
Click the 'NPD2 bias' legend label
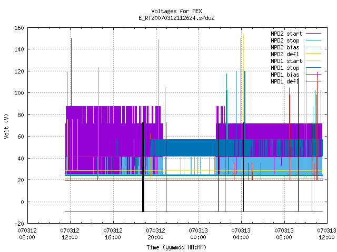(x=285, y=47)
